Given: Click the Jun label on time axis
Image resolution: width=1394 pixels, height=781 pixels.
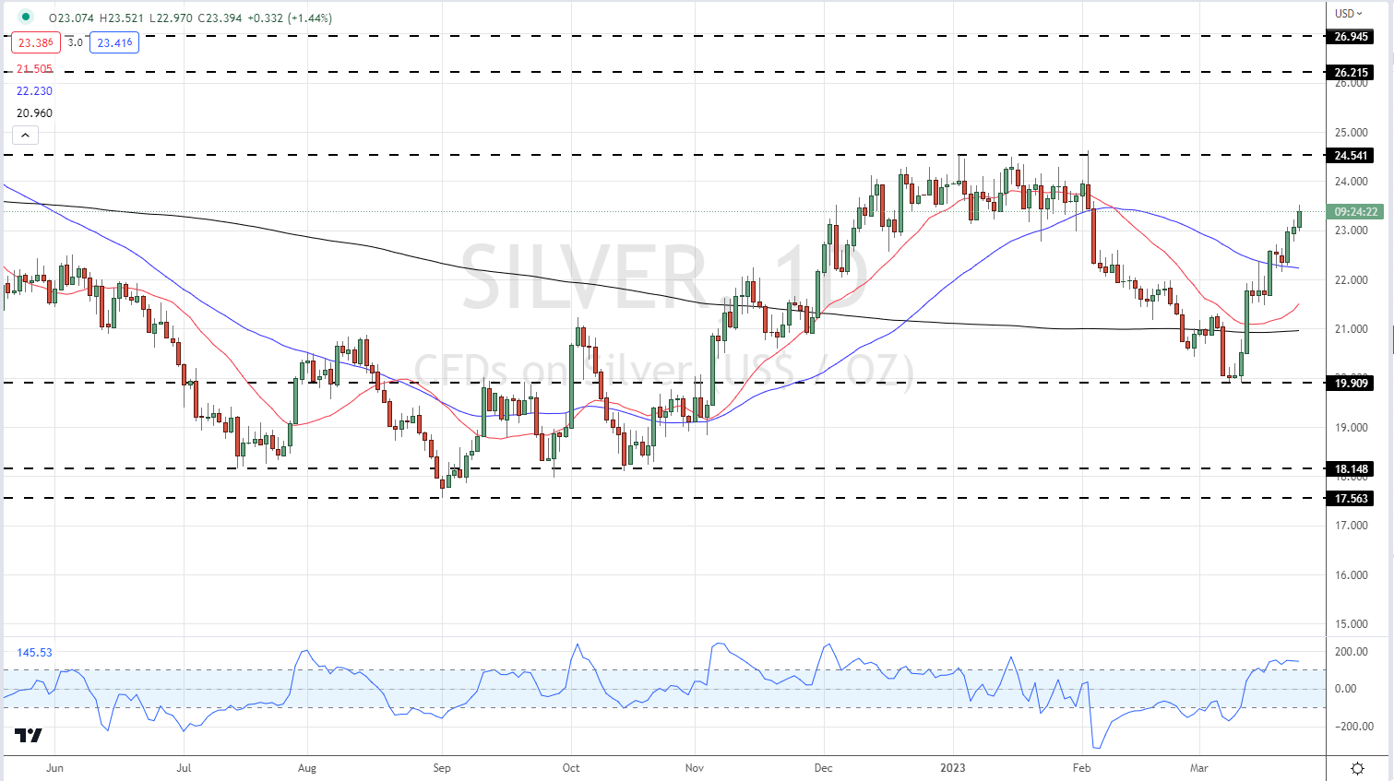Looking at the screenshot, I should click(54, 768).
